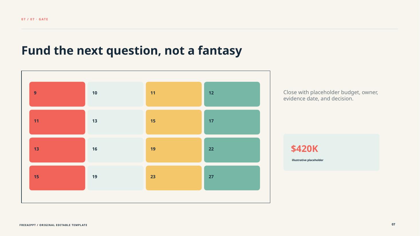The image size is (420, 236).
Task: Click the pale cell labeled 13
Action: [115, 122]
